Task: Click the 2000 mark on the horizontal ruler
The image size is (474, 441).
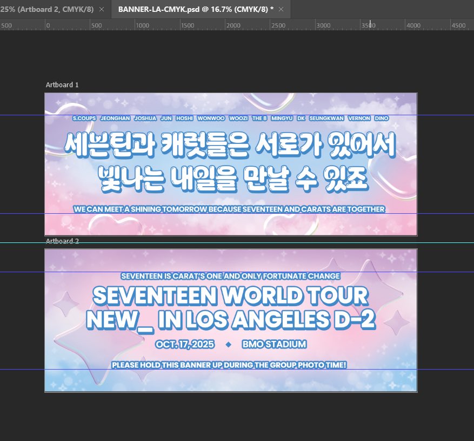Action: point(233,25)
